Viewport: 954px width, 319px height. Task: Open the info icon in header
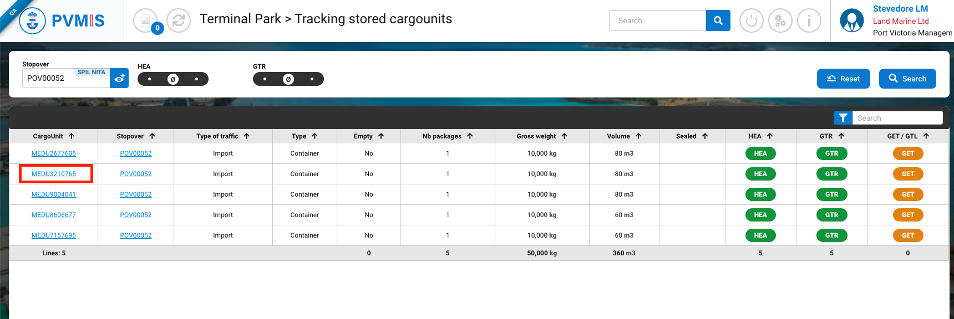[x=809, y=21]
